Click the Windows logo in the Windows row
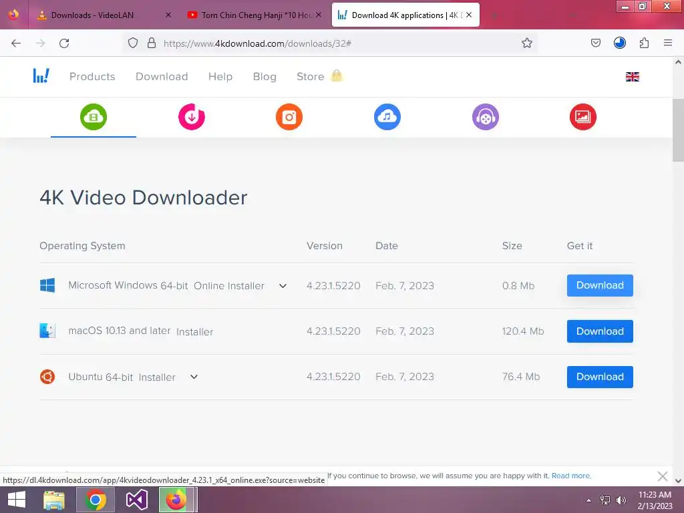 47,285
